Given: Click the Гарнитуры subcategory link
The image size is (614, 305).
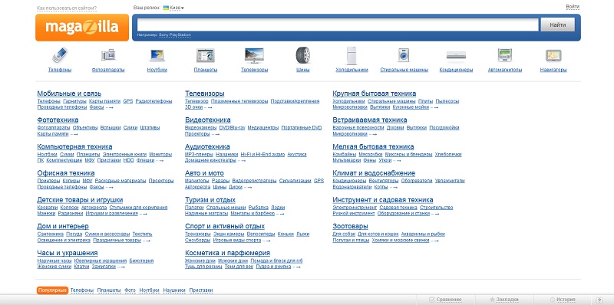Looking at the screenshot, I should [x=74, y=101].
